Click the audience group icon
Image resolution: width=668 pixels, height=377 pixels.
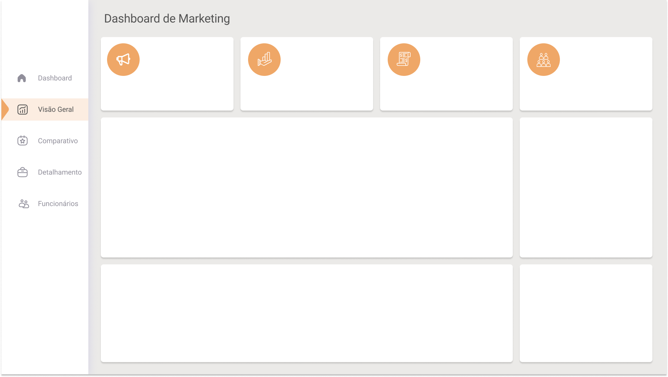[543, 59]
